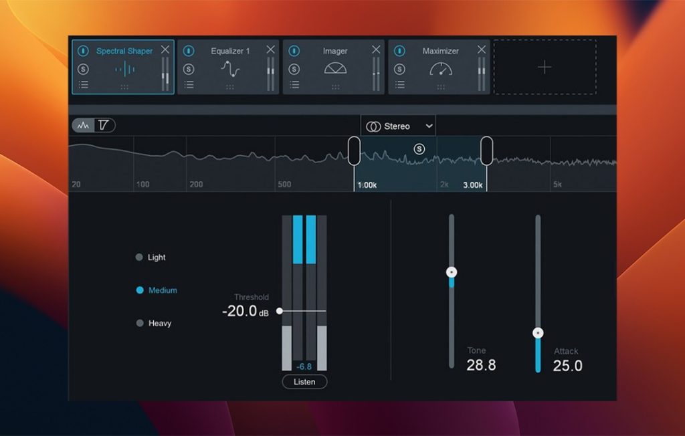Open the Spectral Shaper preset list icon
685x436 pixels.
pyautogui.click(x=85, y=86)
